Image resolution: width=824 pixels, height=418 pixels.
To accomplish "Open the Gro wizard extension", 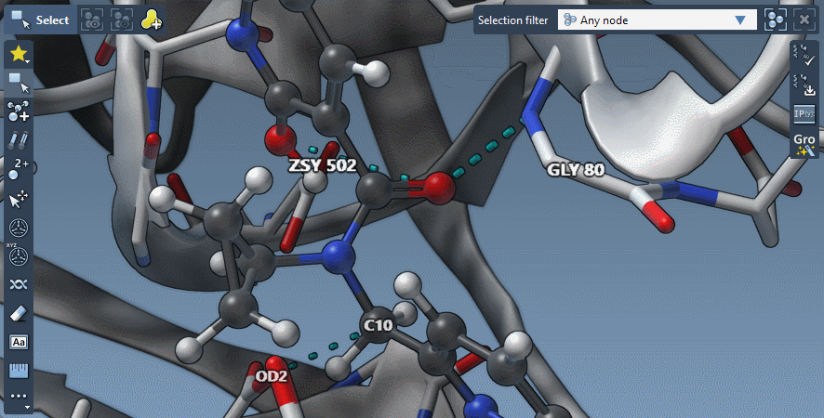I will tap(804, 143).
